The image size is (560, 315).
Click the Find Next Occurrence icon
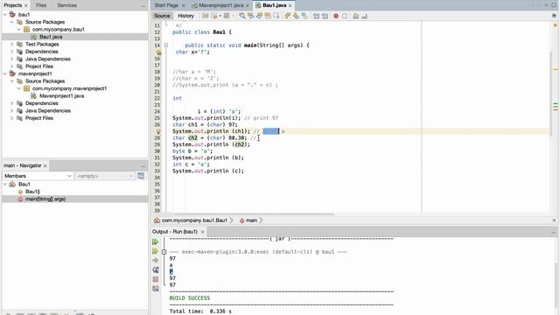tap(259, 16)
